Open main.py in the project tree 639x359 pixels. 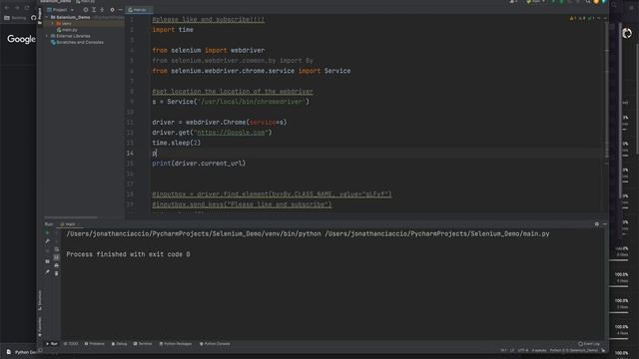(67, 30)
